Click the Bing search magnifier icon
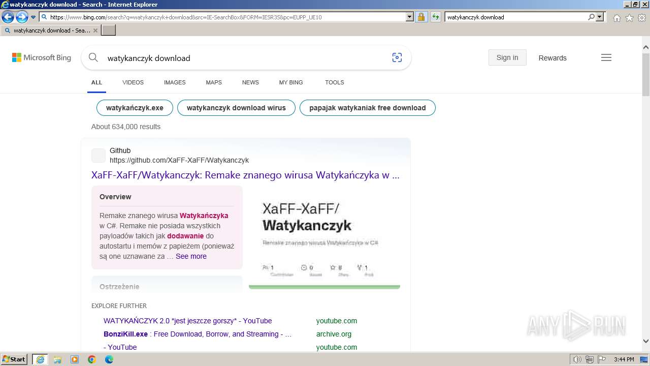Viewport: 650px width, 366px height. point(93,57)
